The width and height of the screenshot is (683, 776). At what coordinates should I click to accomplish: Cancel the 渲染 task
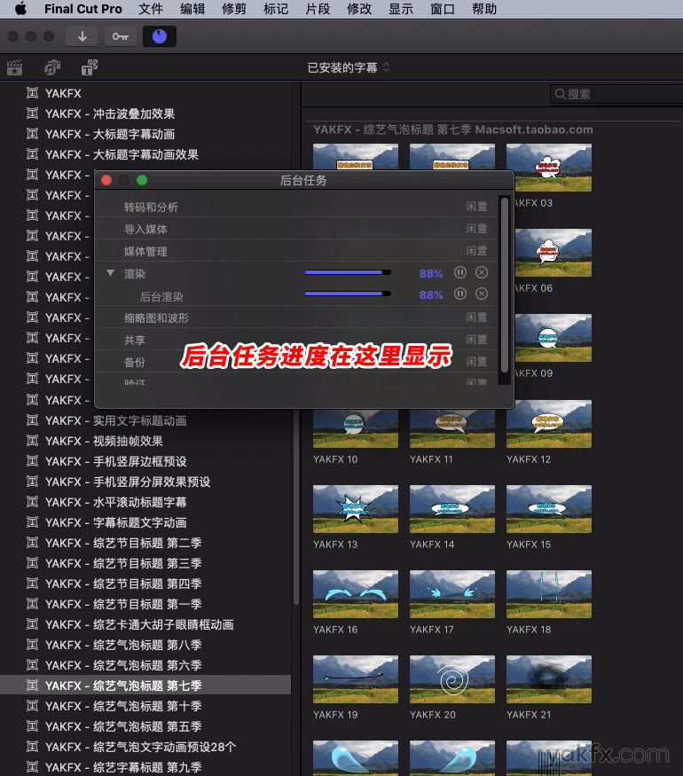[x=482, y=272]
